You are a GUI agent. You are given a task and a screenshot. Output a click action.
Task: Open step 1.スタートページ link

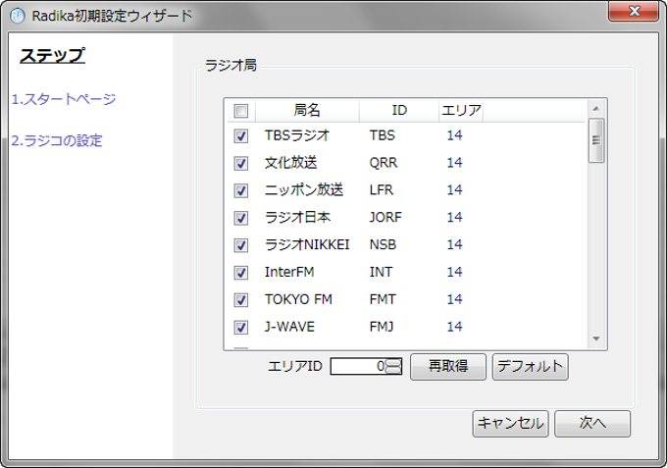[64, 99]
